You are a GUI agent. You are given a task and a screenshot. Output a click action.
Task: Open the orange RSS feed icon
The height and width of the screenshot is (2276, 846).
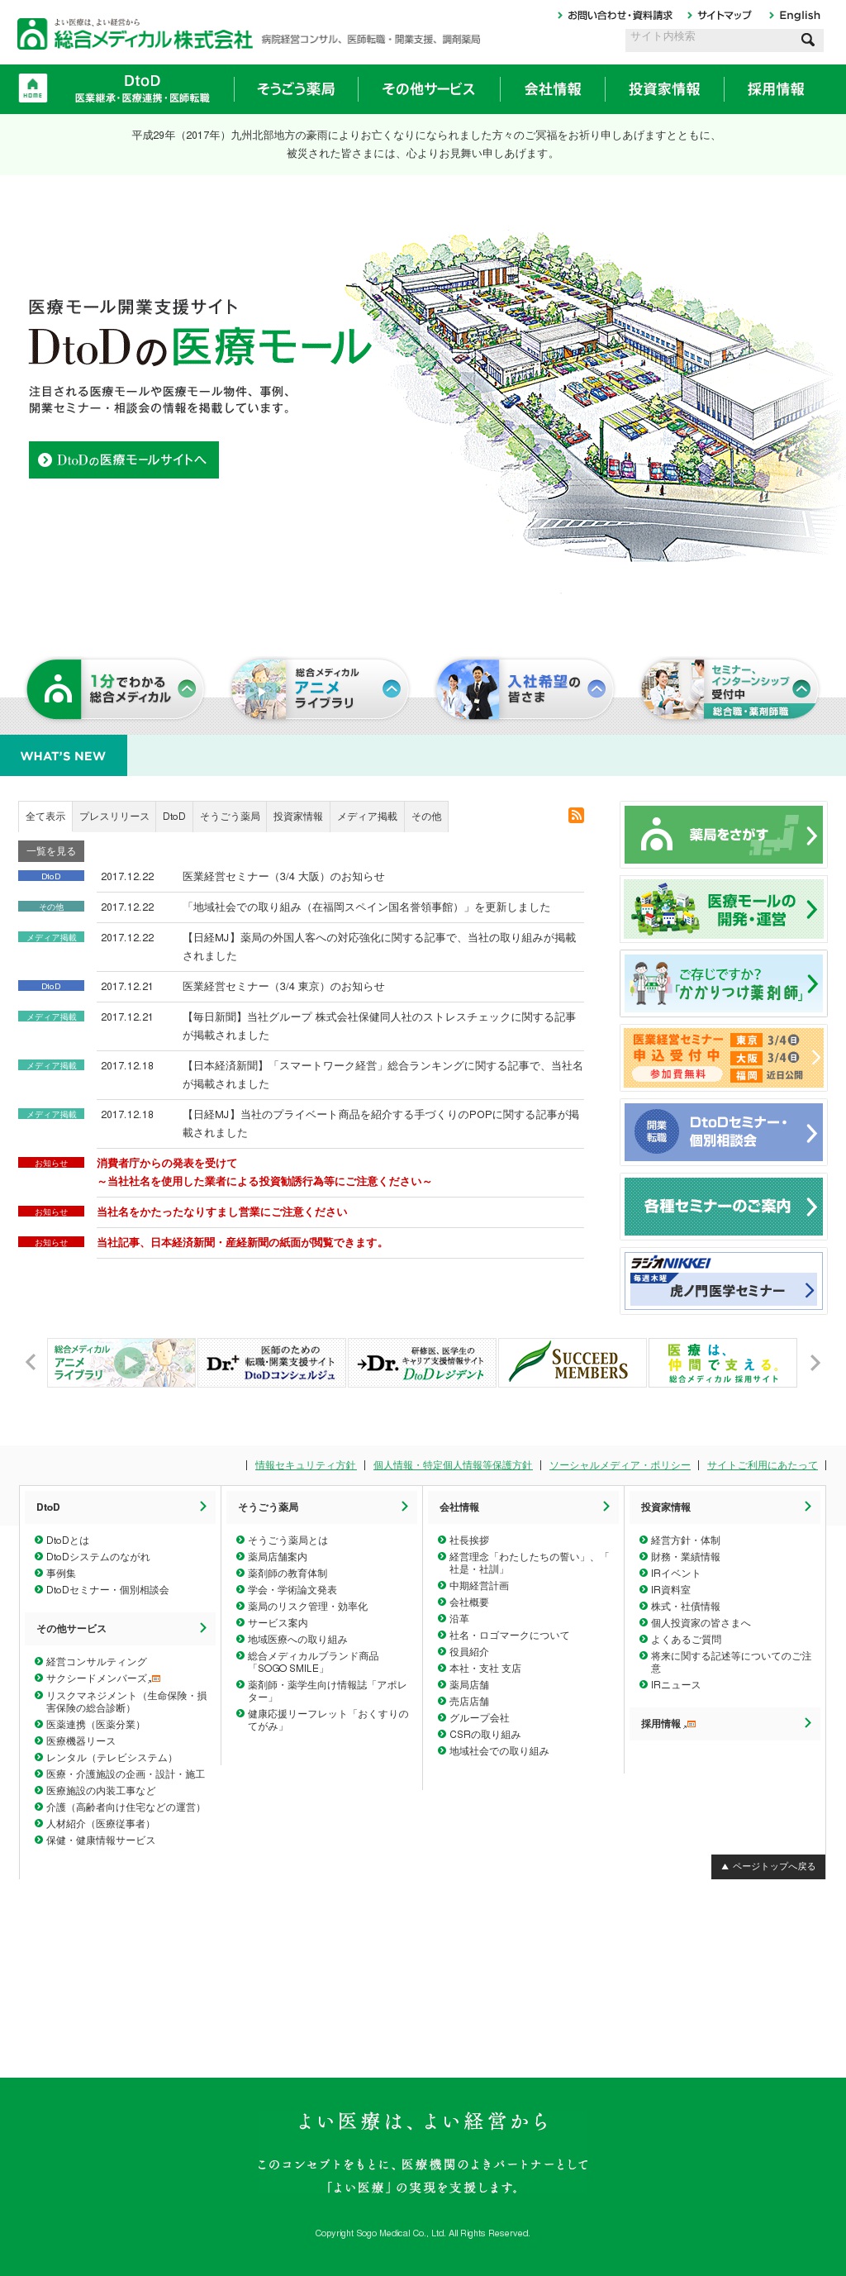[x=576, y=816]
